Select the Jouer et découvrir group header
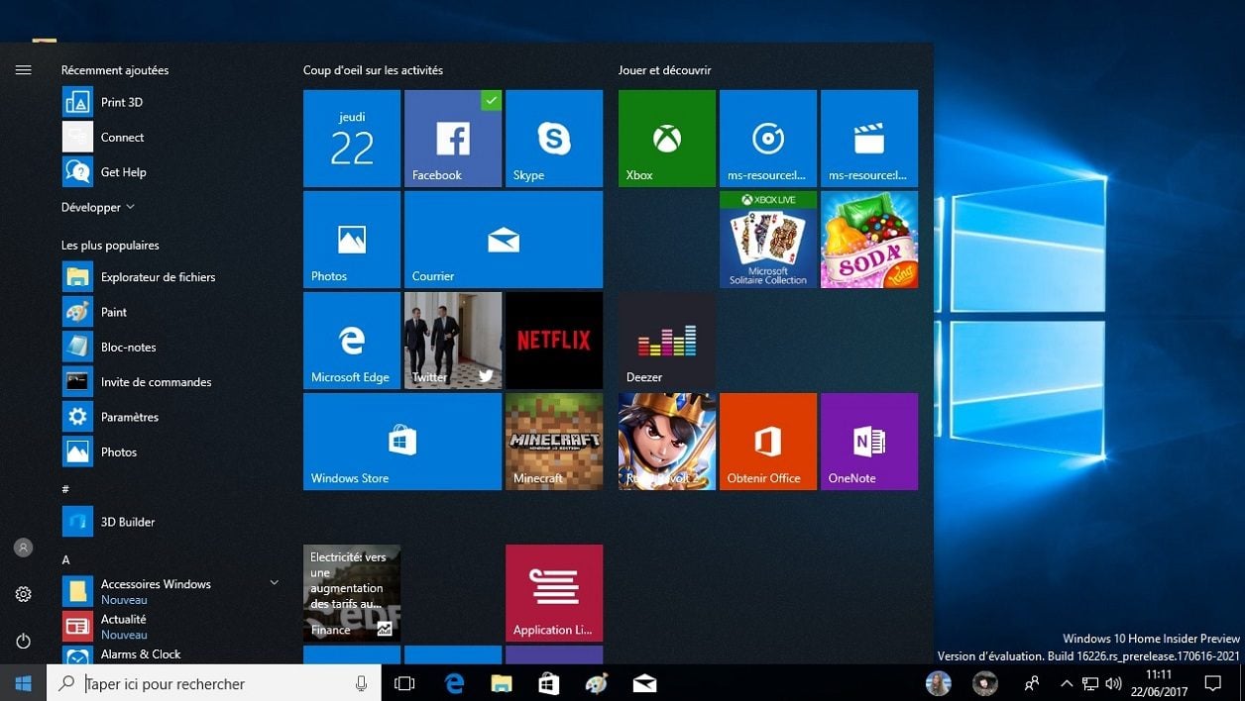The width and height of the screenshot is (1245, 701). click(664, 70)
